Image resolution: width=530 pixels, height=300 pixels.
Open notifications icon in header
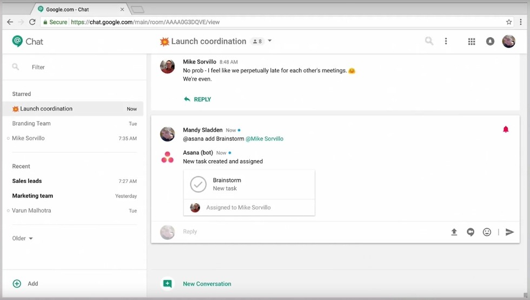coord(490,41)
